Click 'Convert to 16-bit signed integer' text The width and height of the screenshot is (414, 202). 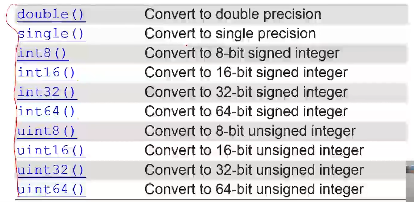coord(246,73)
